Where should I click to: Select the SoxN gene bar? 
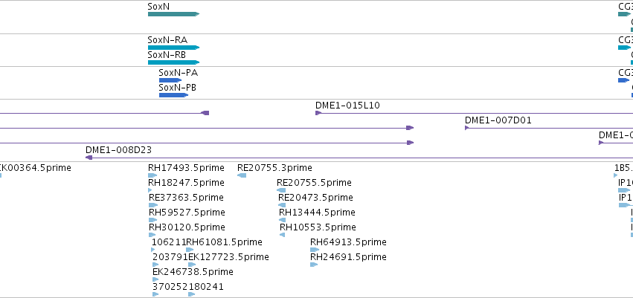click(x=173, y=14)
